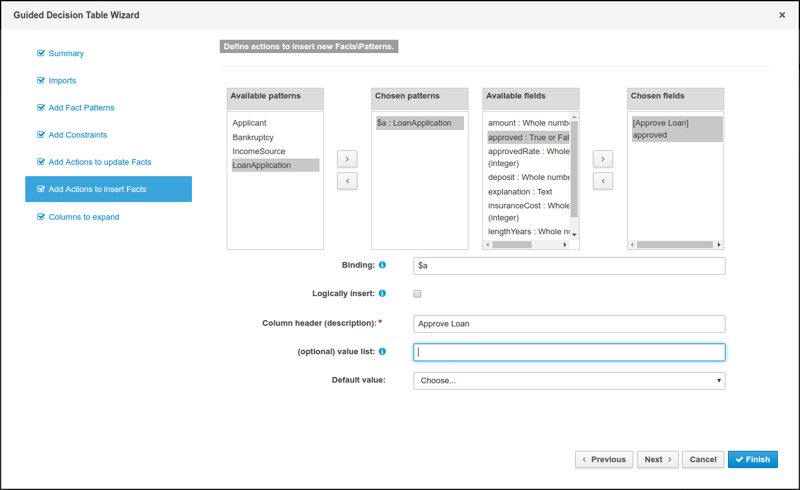This screenshot has height=490, width=800.
Task: Choose the explanation : Text field
Action: click(x=520, y=191)
